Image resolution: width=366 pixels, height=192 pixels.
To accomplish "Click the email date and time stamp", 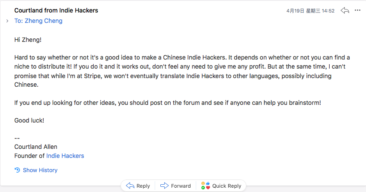I will click(x=310, y=11).
